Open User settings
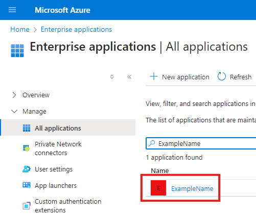 point(54,169)
